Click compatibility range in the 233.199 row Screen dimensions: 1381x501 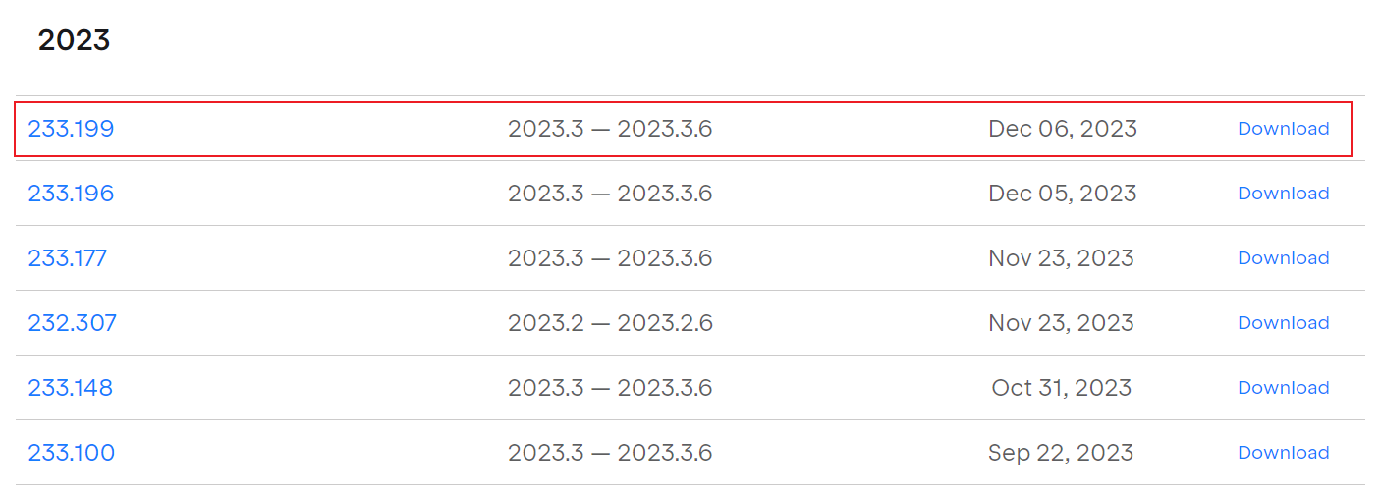(x=609, y=129)
